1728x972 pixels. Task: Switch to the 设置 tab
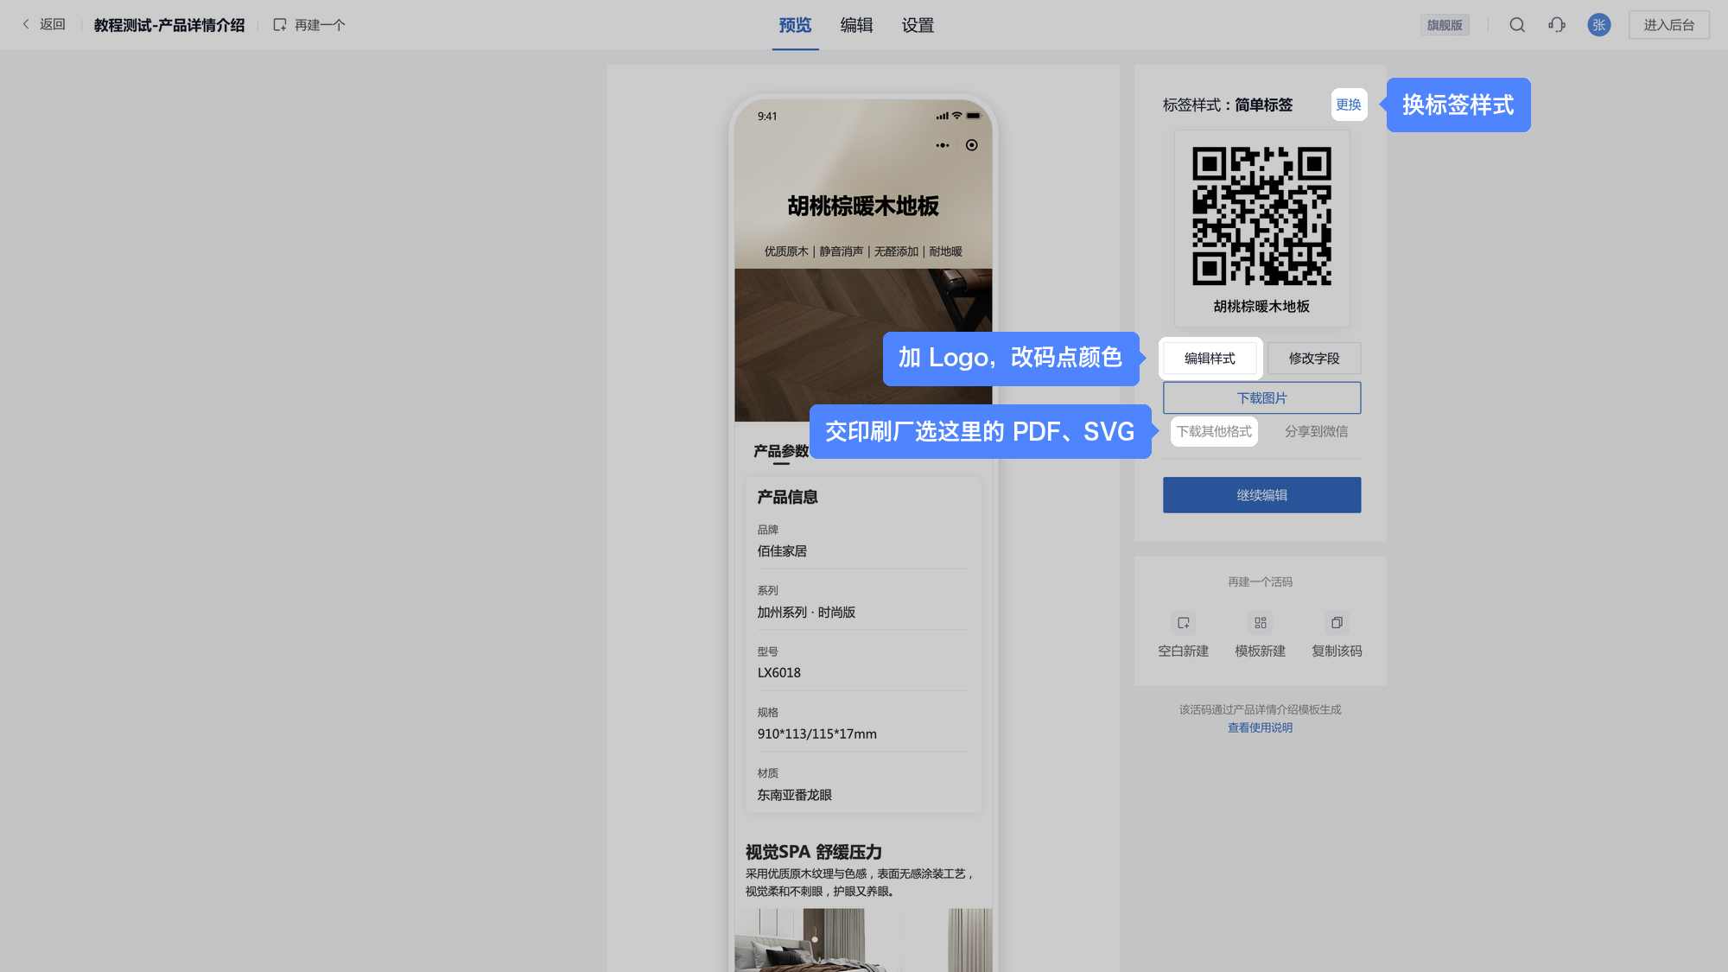[918, 25]
